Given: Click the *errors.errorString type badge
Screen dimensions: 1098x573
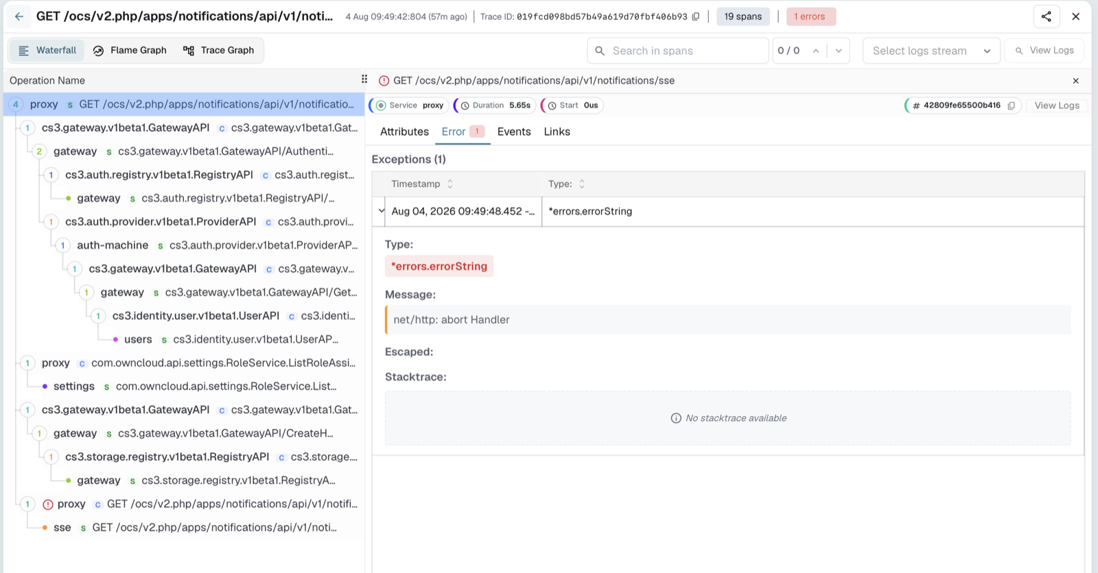Looking at the screenshot, I should 439,267.
